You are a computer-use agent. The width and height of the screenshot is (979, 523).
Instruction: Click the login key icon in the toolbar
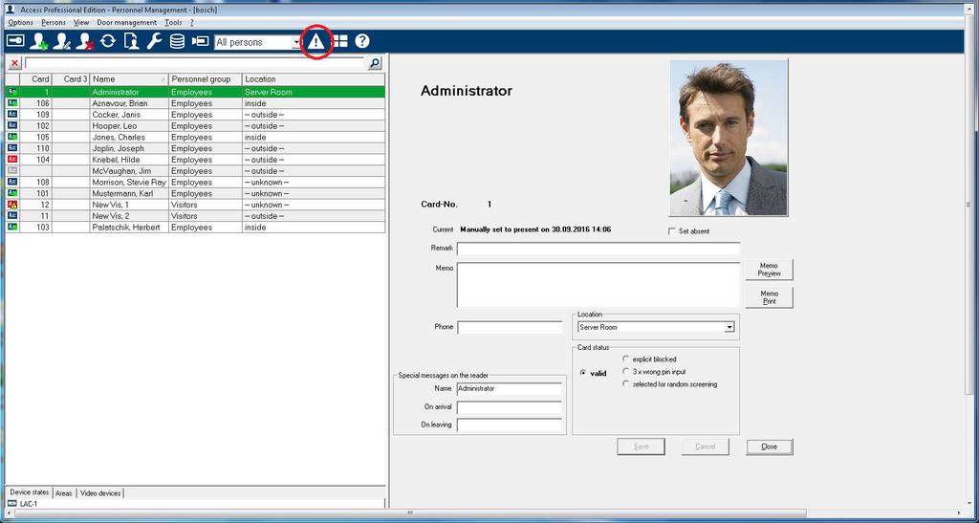point(15,41)
